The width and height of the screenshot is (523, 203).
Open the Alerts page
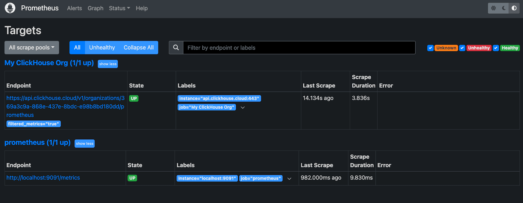(x=75, y=8)
